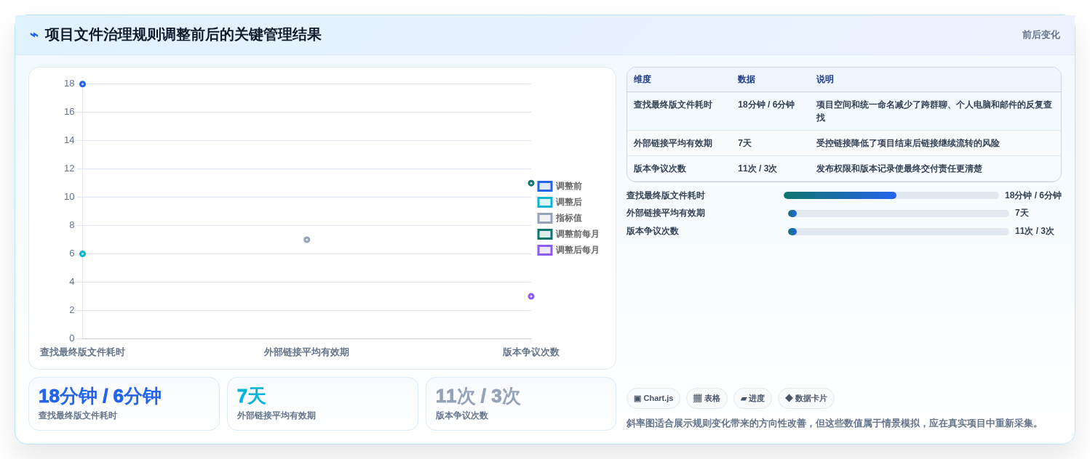Toggle the 指标值 legend swatch
The width and height of the screenshot is (1090, 459).
pos(545,218)
